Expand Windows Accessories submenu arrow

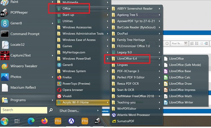107,28
